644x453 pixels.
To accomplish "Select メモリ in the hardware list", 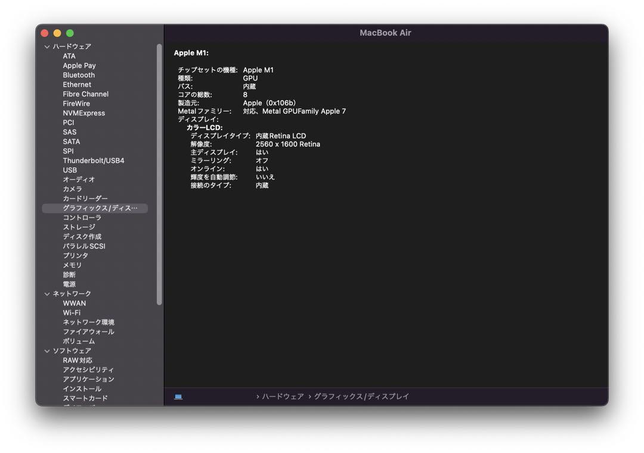I will pos(72,265).
